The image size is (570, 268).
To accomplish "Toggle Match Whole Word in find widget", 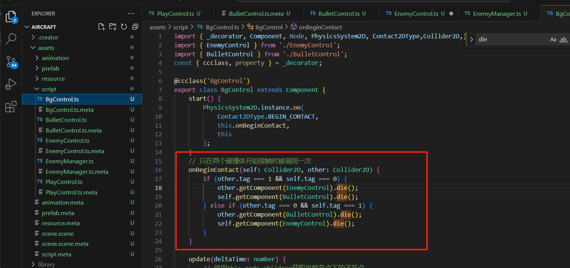I will [563, 39].
